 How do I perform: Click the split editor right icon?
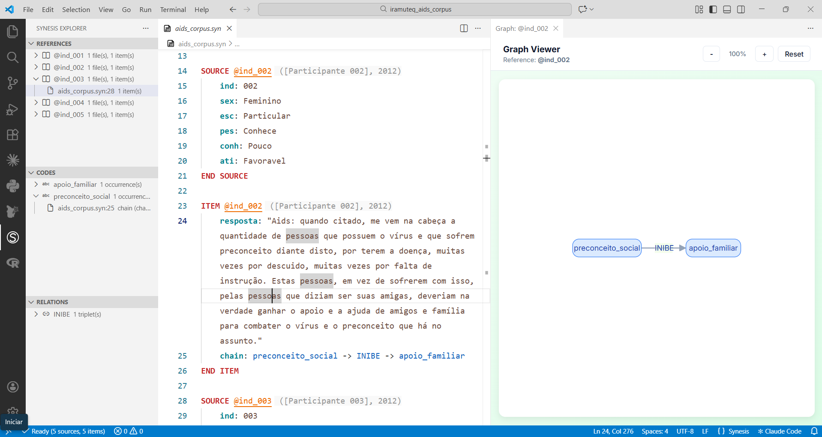point(464,28)
